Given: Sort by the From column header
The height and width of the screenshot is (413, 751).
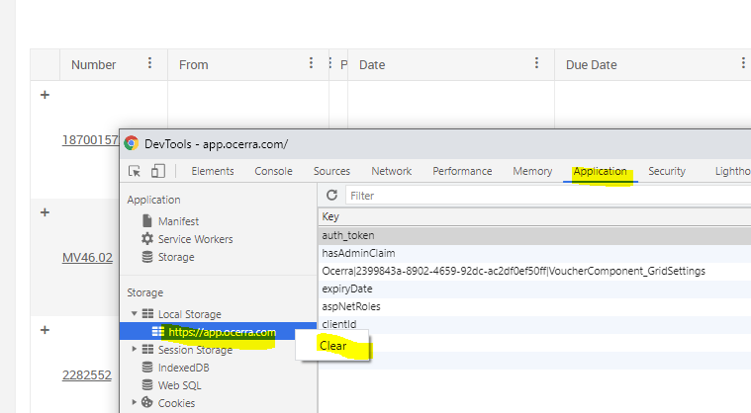Looking at the screenshot, I should pyautogui.click(x=194, y=64).
